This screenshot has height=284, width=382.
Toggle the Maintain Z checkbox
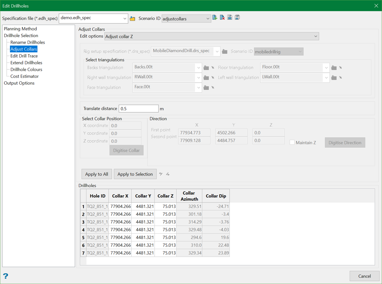(292, 143)
